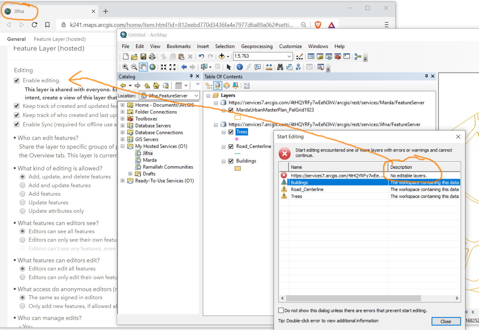Viewport: 479px width, 330px height.
Task: Click the Add Data plus icon
Action: [222, 56]
